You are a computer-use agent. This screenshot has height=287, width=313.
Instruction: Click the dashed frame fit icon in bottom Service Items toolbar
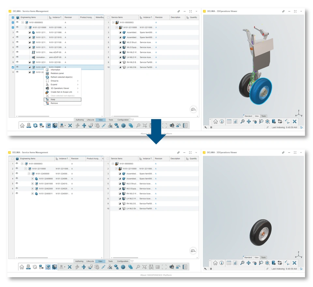point(164,267)
